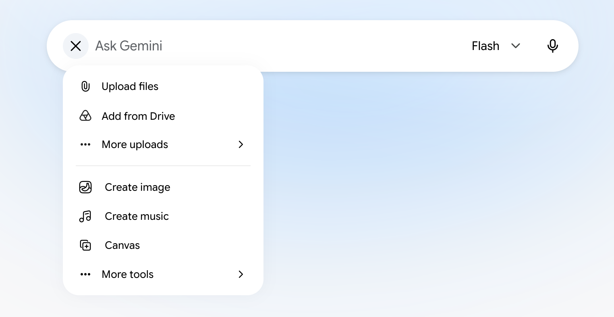
Task: Start voice input with the microphone icon
Action: tap(553, 46)
